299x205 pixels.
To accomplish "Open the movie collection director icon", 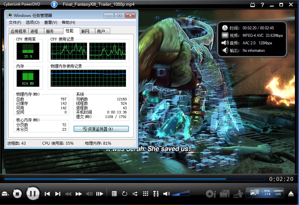I will [x=238, y=194].
